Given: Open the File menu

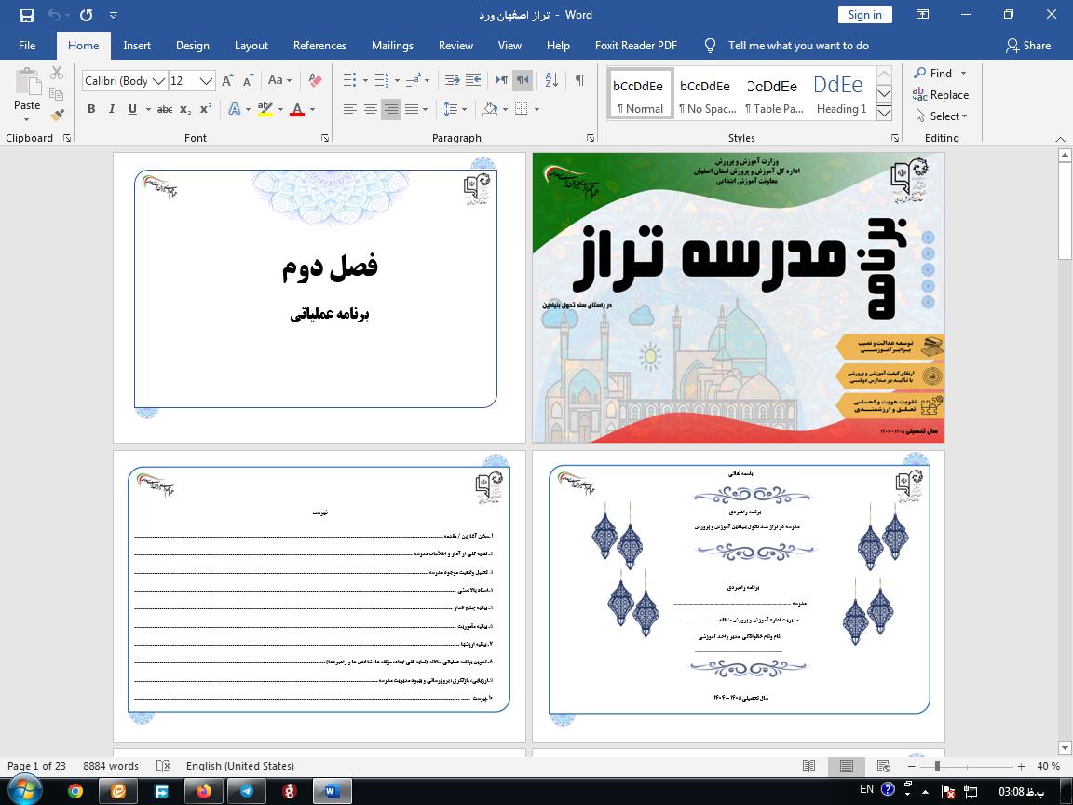Looking at the screenshot, I should click(x=27, y=46).
